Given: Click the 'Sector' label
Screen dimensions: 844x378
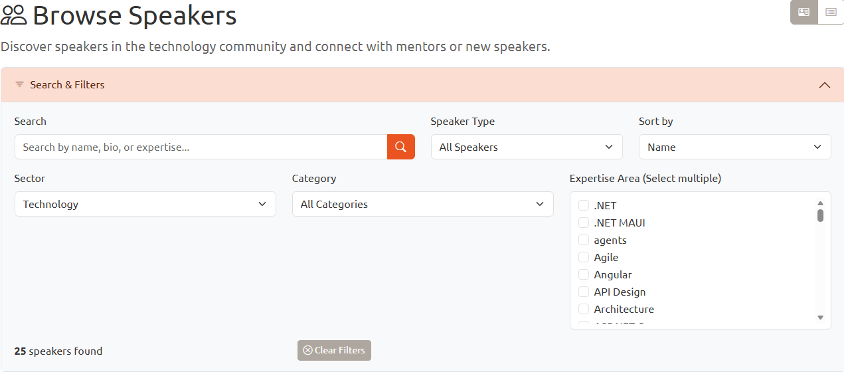Looking at the screenshot, I should [x=30, y=178].
